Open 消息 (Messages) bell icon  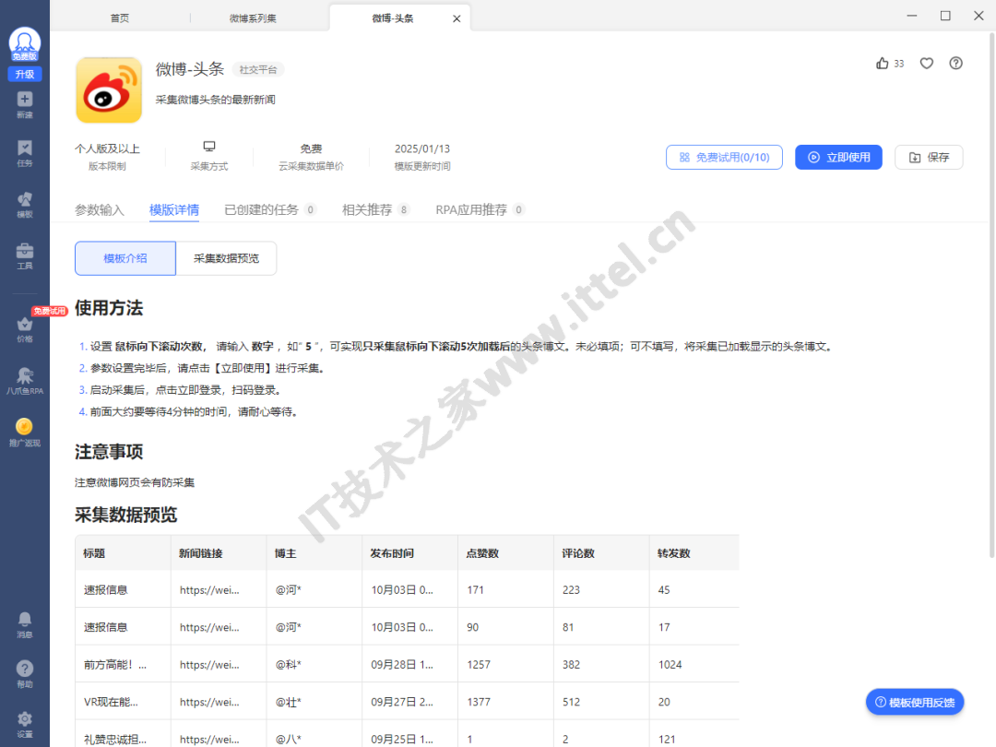click(x=25, y=623)
